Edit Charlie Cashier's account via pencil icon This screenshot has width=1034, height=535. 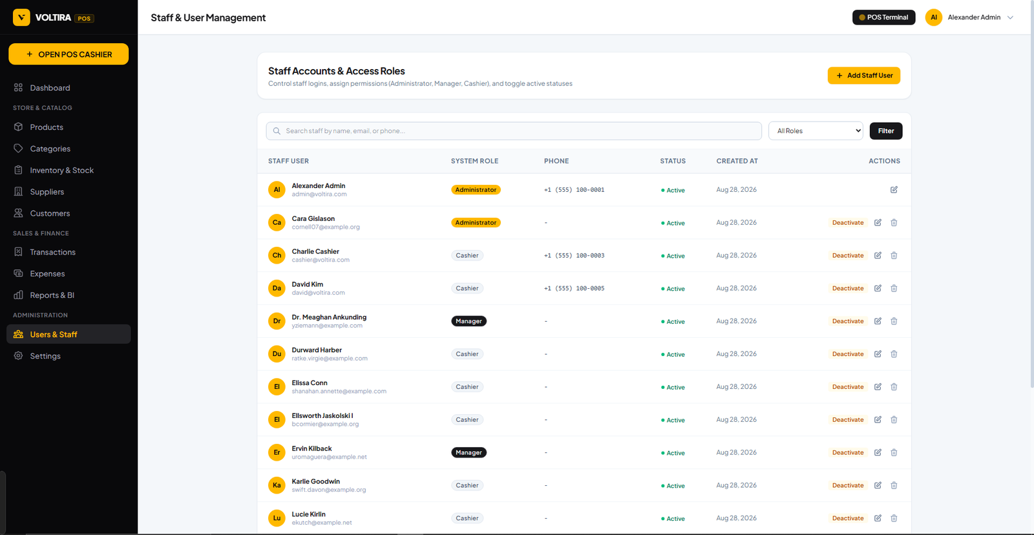pyautogui.click(x=878, y=255)
